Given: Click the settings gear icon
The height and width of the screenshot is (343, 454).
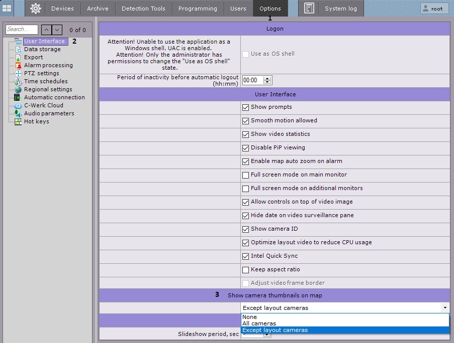Looking at the screenshot, I should coord(35,9).
